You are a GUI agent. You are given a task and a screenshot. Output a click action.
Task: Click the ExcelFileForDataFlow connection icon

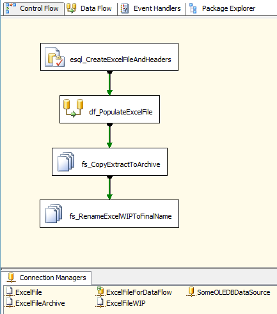click(100, 292)
